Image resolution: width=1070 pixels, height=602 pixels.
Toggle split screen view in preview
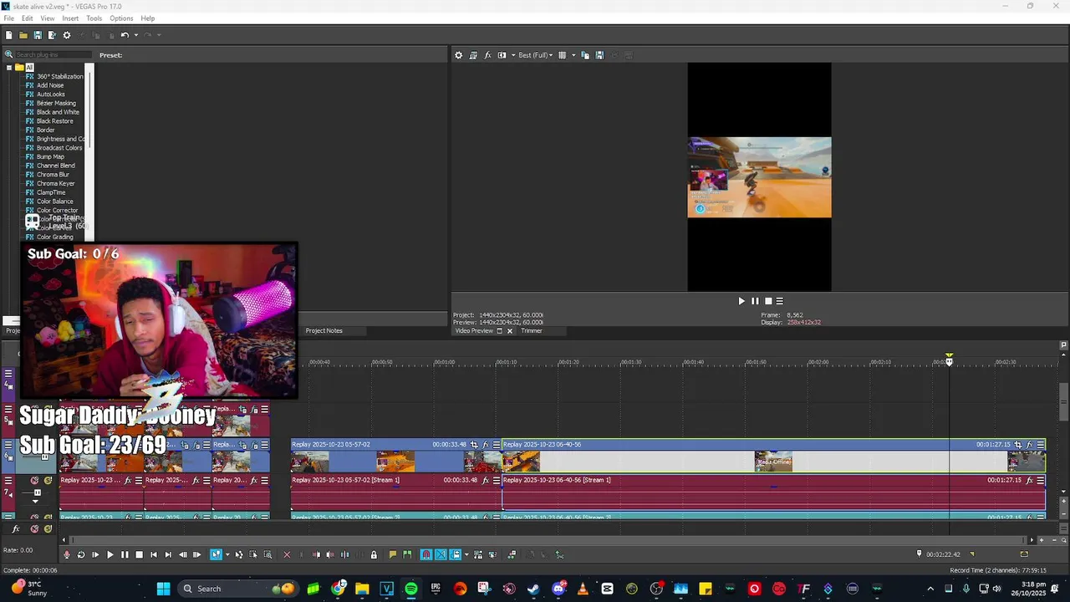point(502,55)
